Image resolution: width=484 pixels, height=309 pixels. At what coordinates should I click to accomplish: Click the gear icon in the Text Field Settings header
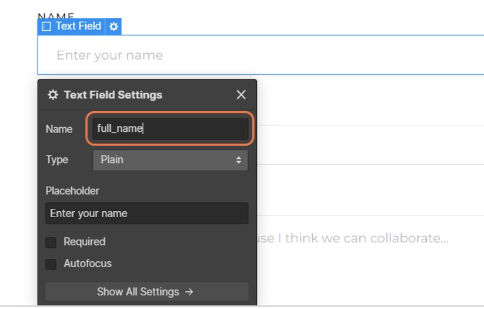point(52,95)
